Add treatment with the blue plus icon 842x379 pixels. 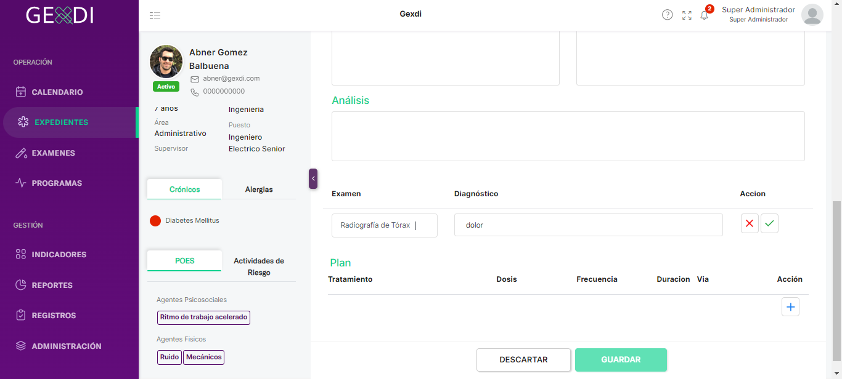click(790, 306)
